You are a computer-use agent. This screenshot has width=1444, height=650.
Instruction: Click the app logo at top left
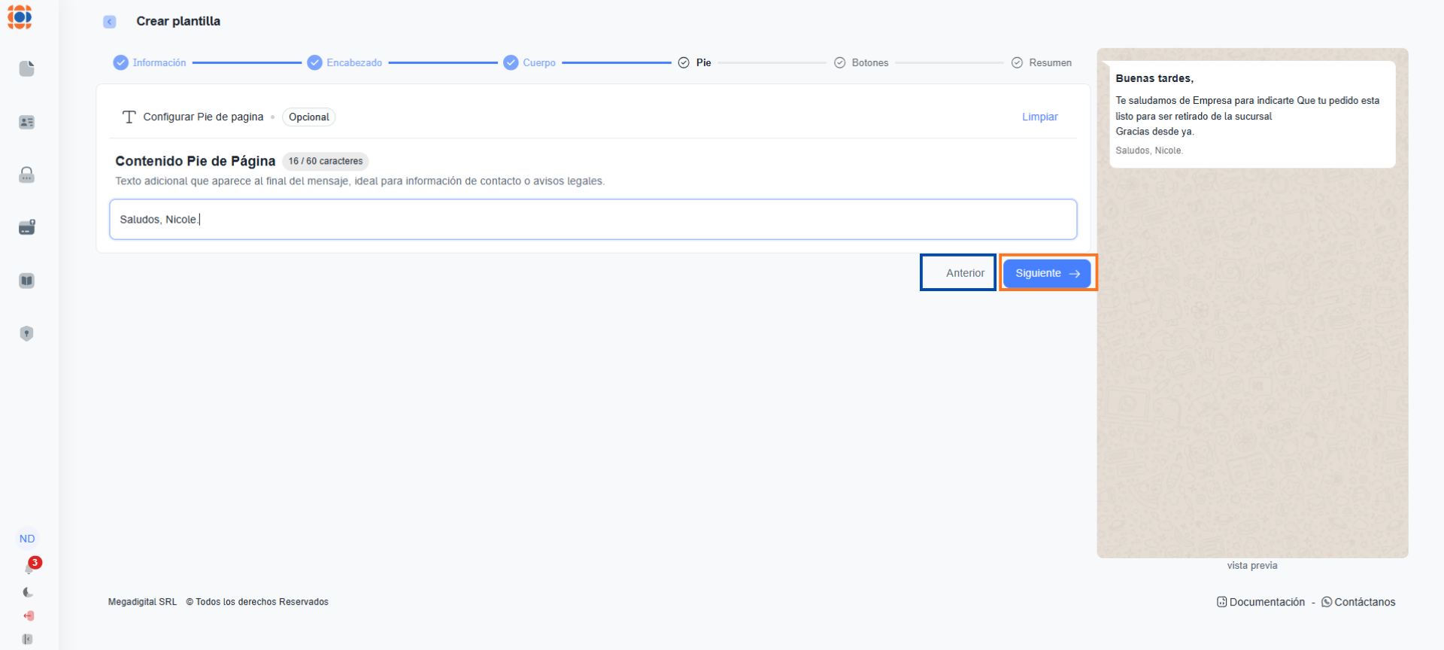tap(20, 17)
